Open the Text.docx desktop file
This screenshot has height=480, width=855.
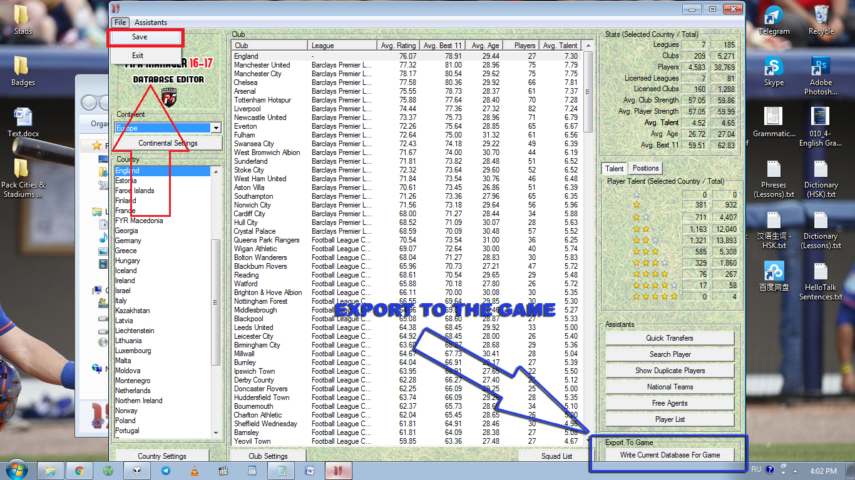point(23,122)
